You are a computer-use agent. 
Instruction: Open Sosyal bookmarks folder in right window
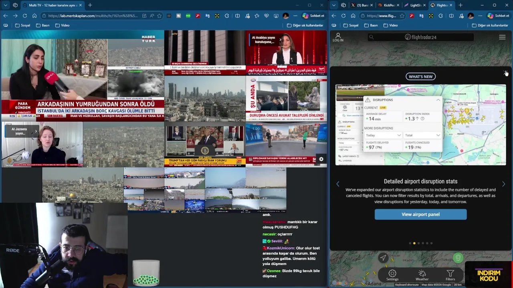351,25
